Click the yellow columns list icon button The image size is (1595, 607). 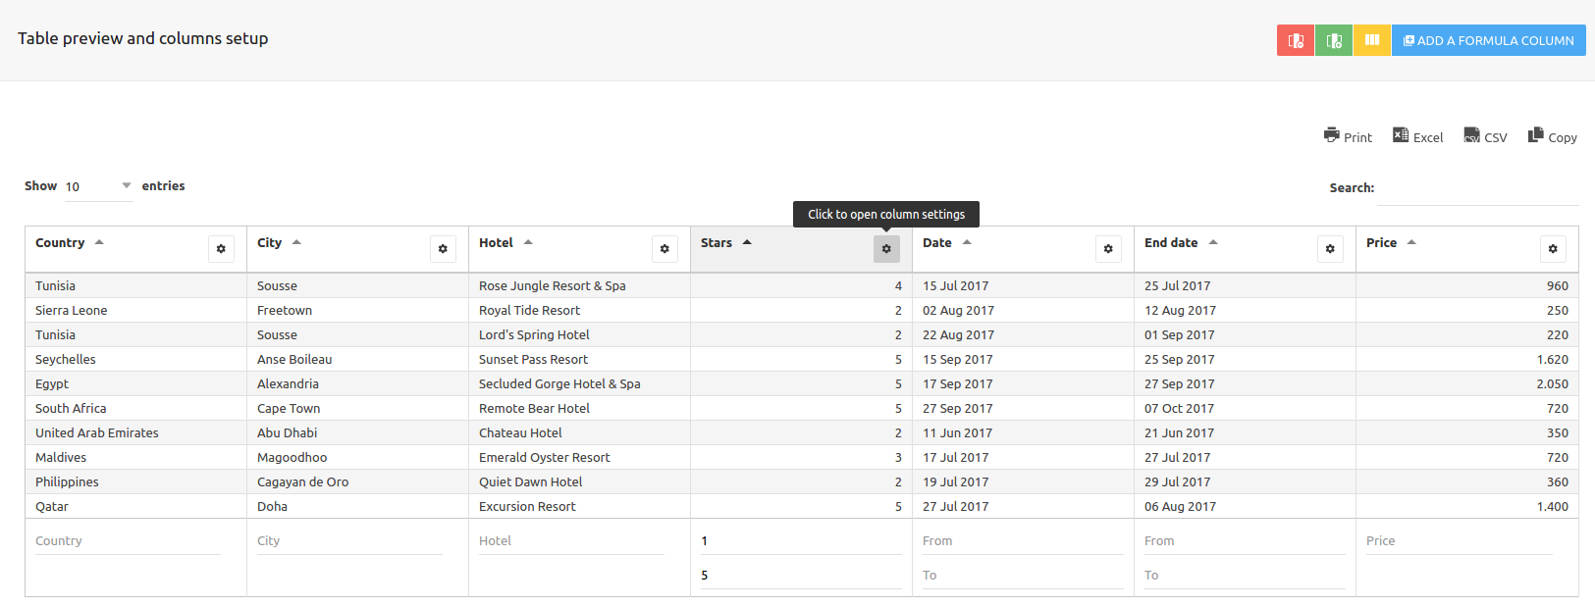click(1372, 40)
